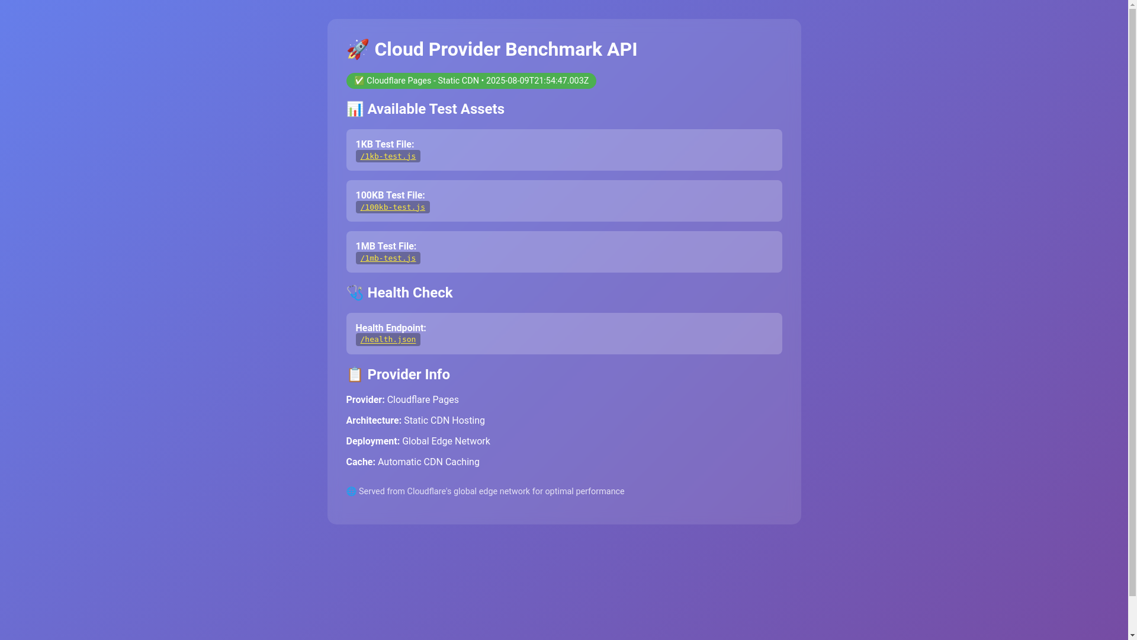The width and height of the screenshot is (1137, 640).
Task: Click the Deployment: Global Edge Network line
Action: click(x=418, y=441)
